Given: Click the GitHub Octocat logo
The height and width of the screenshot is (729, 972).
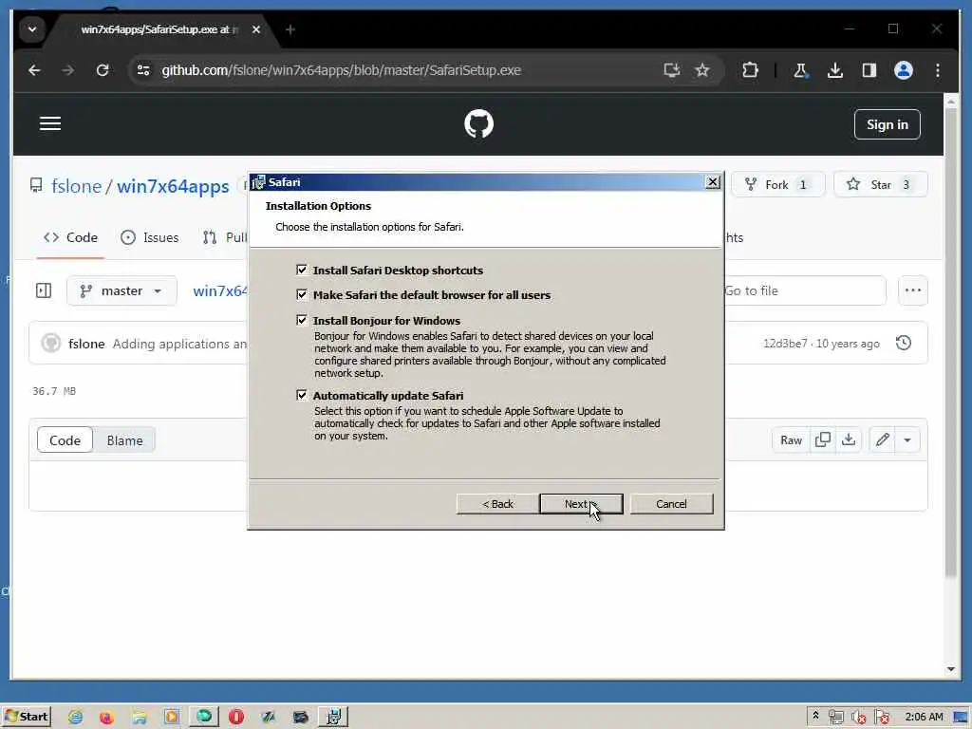Looking at the screenshot, I should click(x=478, y=124).
